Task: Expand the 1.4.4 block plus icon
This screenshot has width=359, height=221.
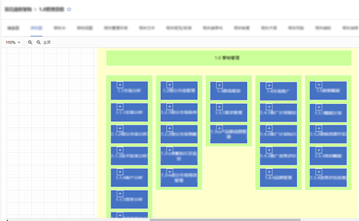Action: [269, 172]
